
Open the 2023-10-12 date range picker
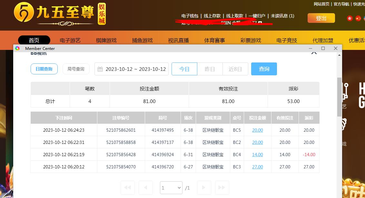[x=135, y=69]
